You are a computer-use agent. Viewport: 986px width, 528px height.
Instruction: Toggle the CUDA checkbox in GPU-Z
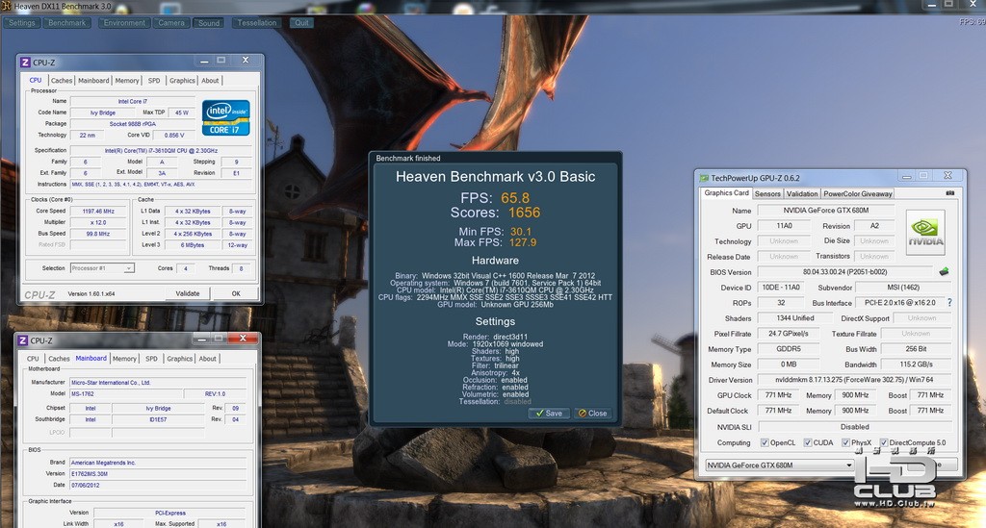coord(808,442)
